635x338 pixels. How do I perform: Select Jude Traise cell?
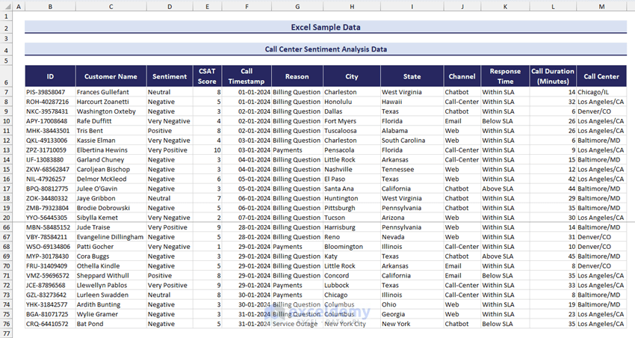tap(111, 227)
